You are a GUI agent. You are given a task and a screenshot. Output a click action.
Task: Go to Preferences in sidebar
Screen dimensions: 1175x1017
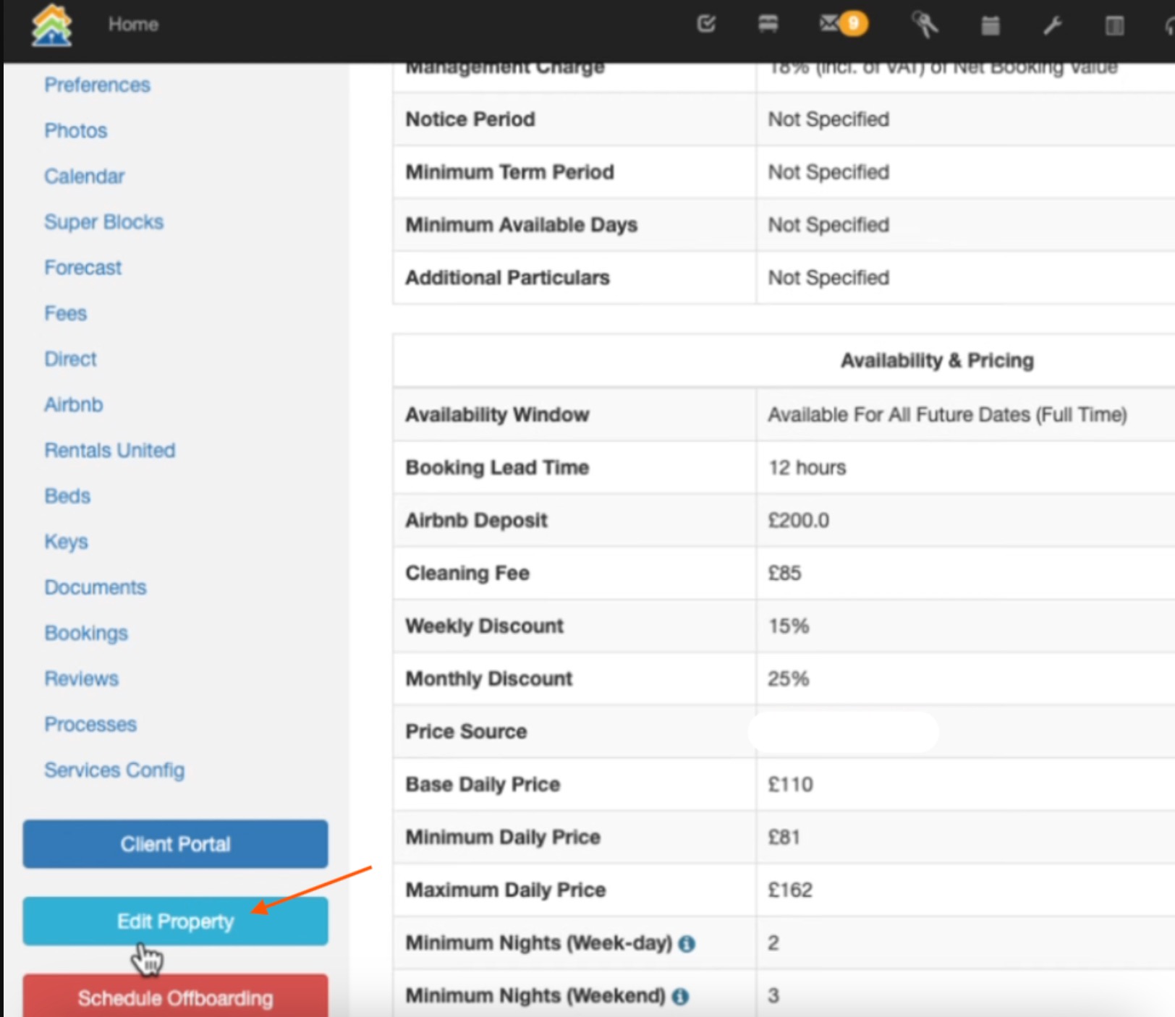(97, 85)
